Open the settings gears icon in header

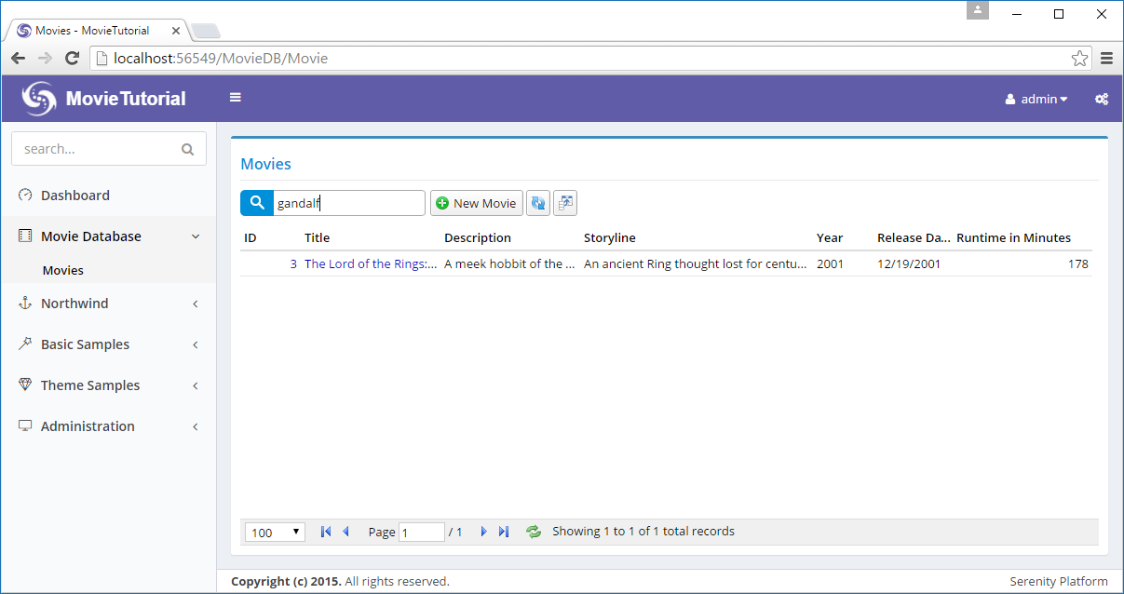click(1101, 99)
